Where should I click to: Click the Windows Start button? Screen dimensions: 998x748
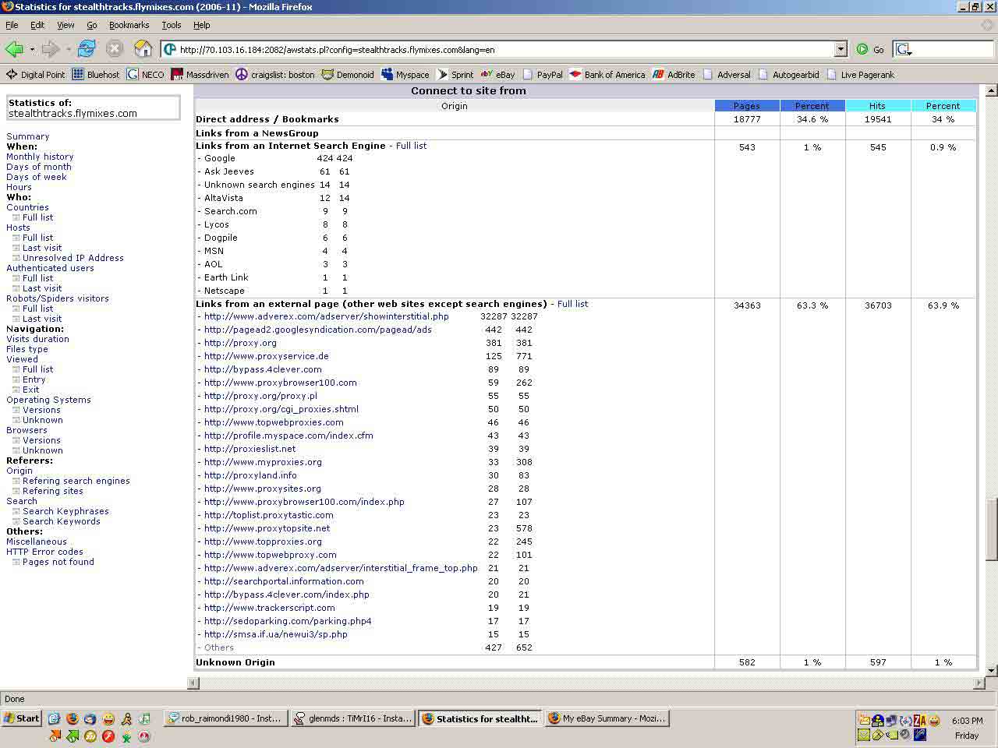21,718
